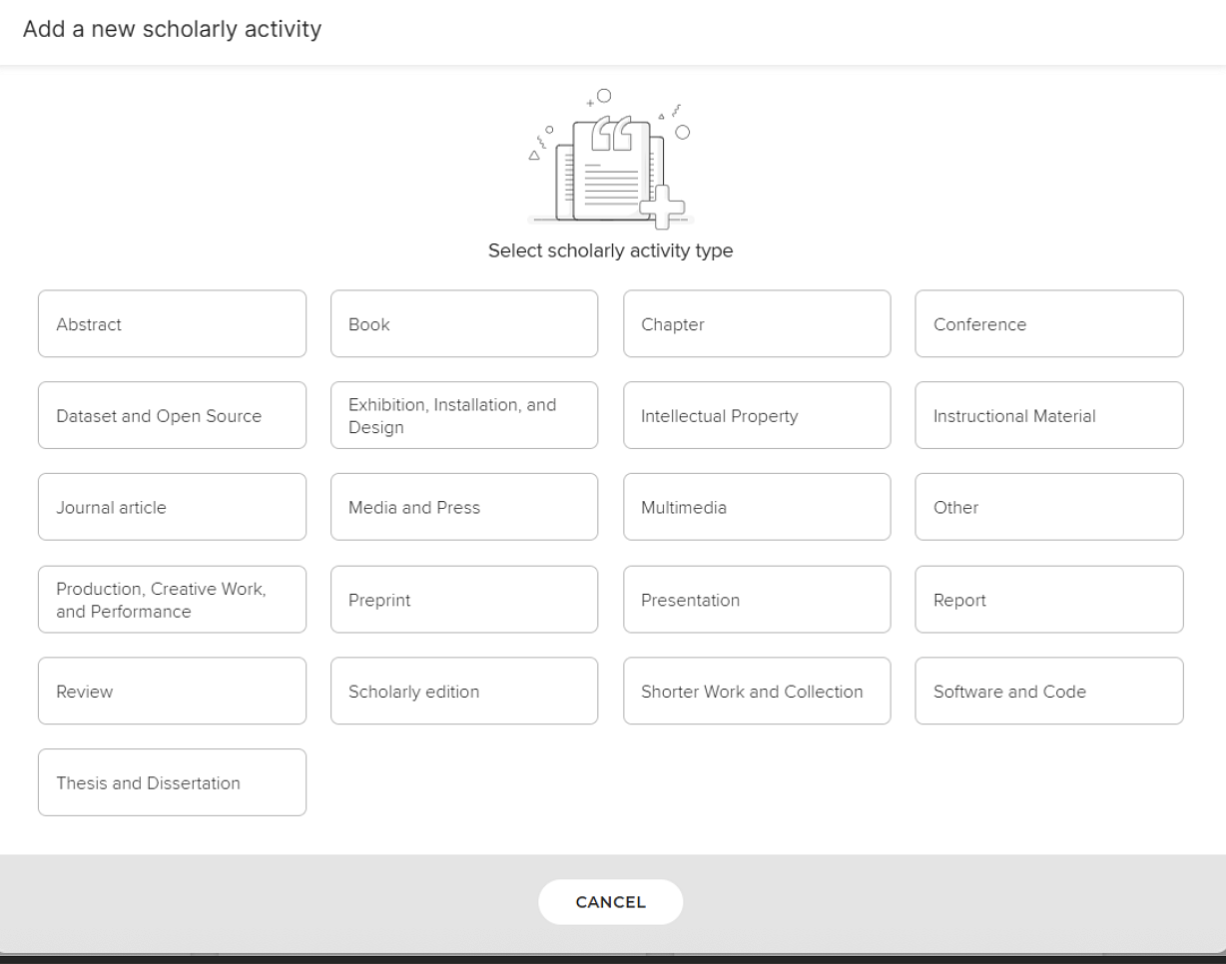Select Thesis and Dissertation
Viewport: 1226px width, 964px height.
(172, 783)
